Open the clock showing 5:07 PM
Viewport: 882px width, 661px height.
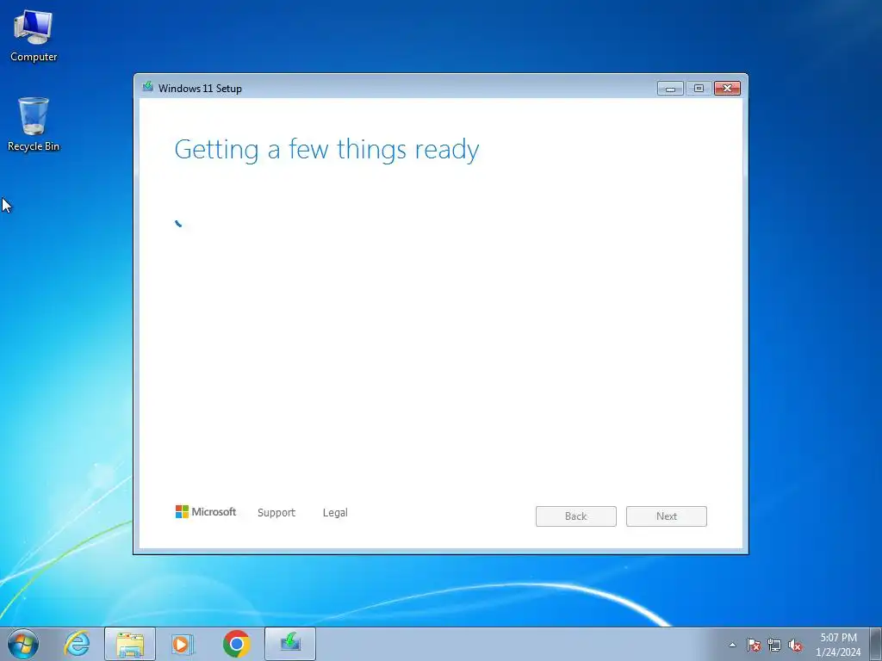tap(838, 645)
